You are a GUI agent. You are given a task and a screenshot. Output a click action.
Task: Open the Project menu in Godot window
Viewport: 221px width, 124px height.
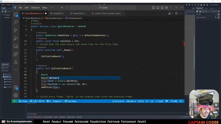pos(8,5)
